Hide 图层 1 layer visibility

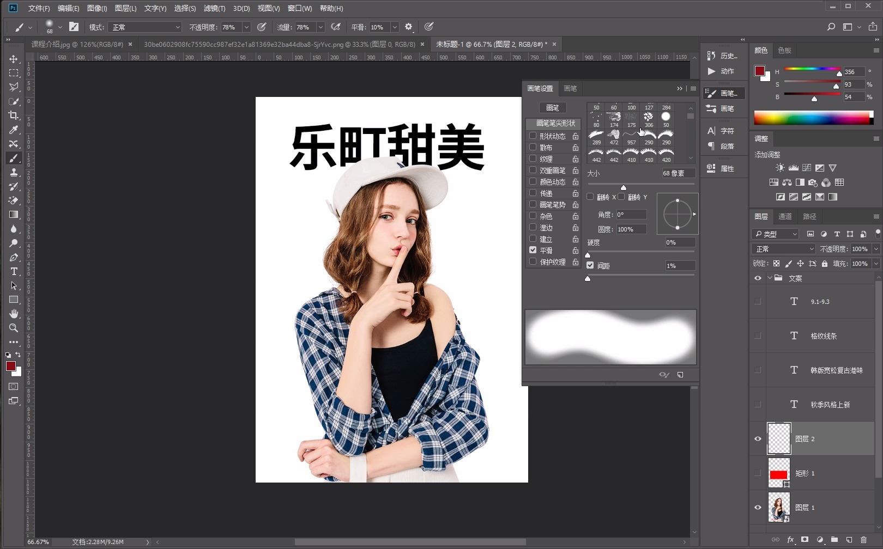click(x=758, y=508)
